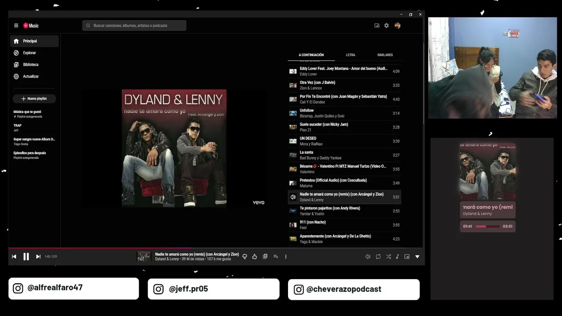Switch to LETRA tab

pyautogui.click(x=350, y=55)
